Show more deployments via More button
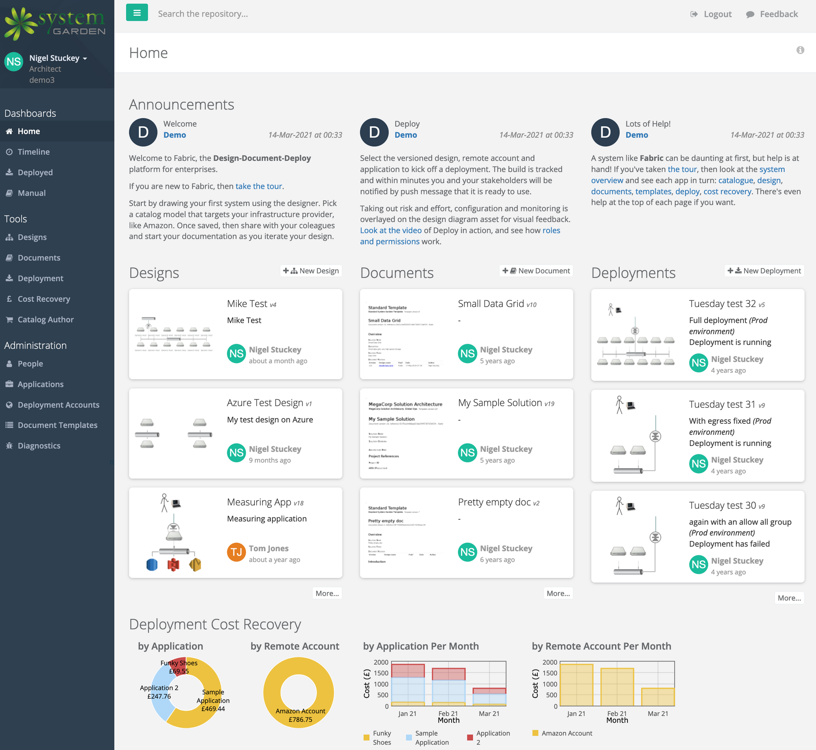 pos(789,598)
